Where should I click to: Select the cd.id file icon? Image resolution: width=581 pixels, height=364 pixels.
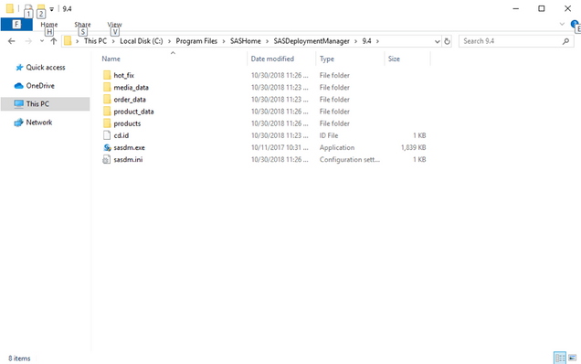pos(107,135)
